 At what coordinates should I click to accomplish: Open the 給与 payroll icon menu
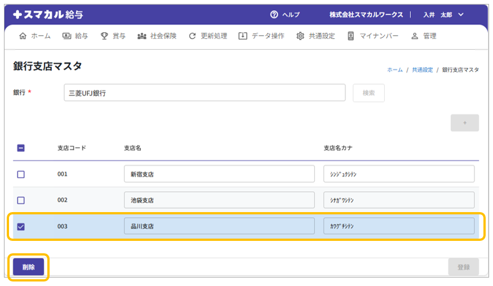(66, 36)
